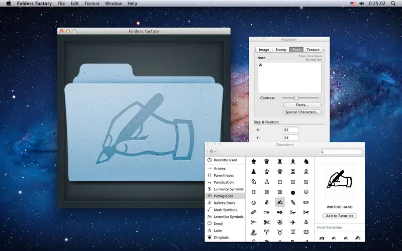
Task: Select the black chess pawn character
Action: (x=254, y=171)
